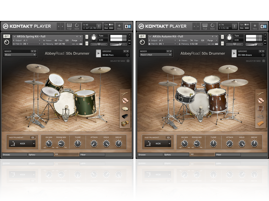
Task: Choose the snare drum icon in Autumn Kit sidebar
Action: 261,109
